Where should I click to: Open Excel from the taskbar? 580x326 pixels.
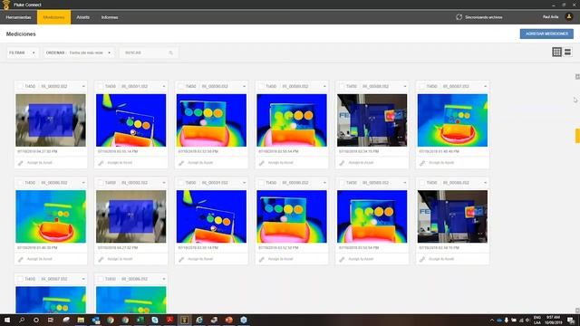[140, 320]
